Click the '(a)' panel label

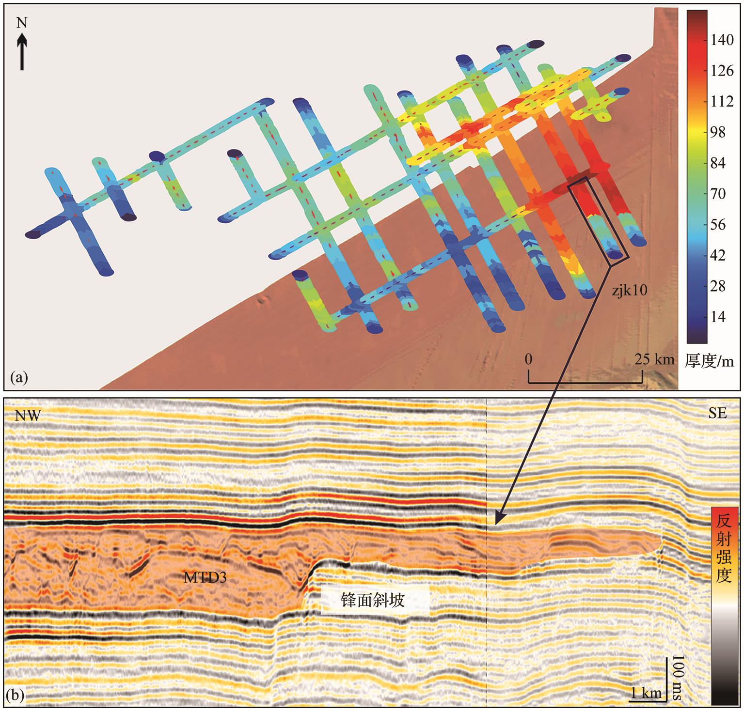coord(19,378)
